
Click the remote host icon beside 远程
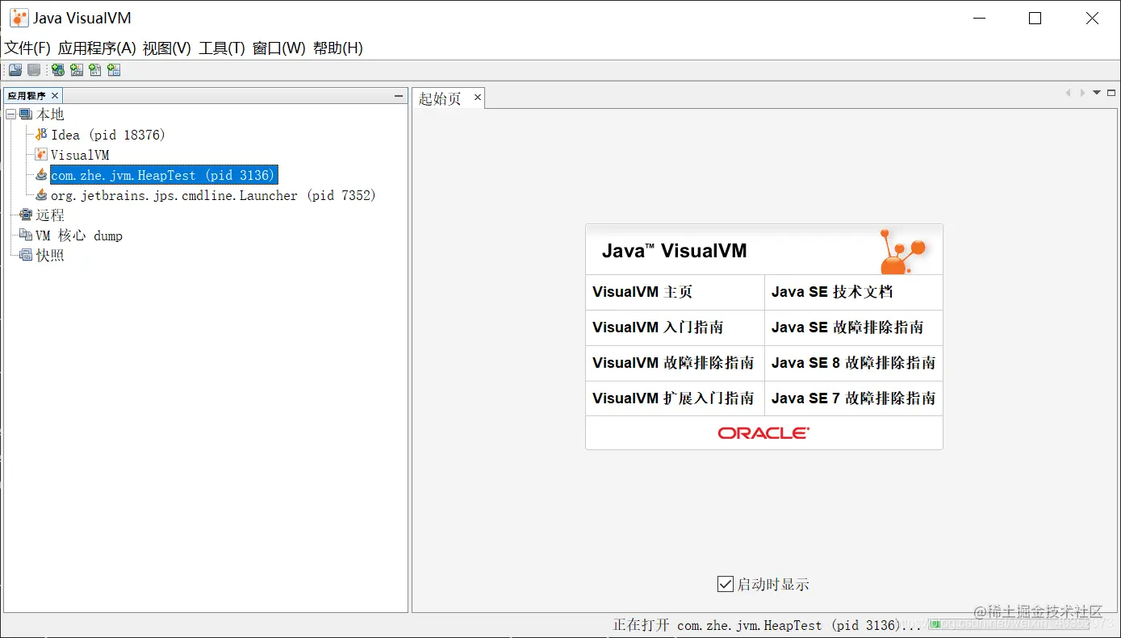coord(26,215)
